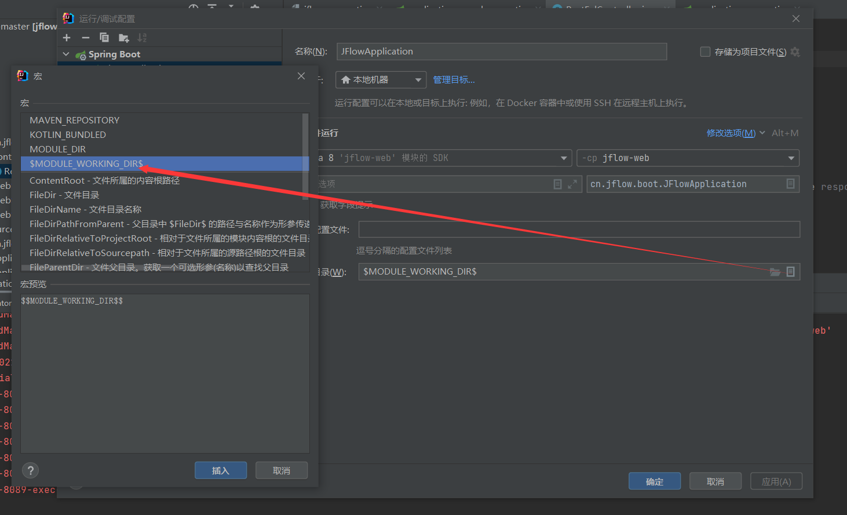Open VM options list icon
847x515 pixels.
pos(557,184)
